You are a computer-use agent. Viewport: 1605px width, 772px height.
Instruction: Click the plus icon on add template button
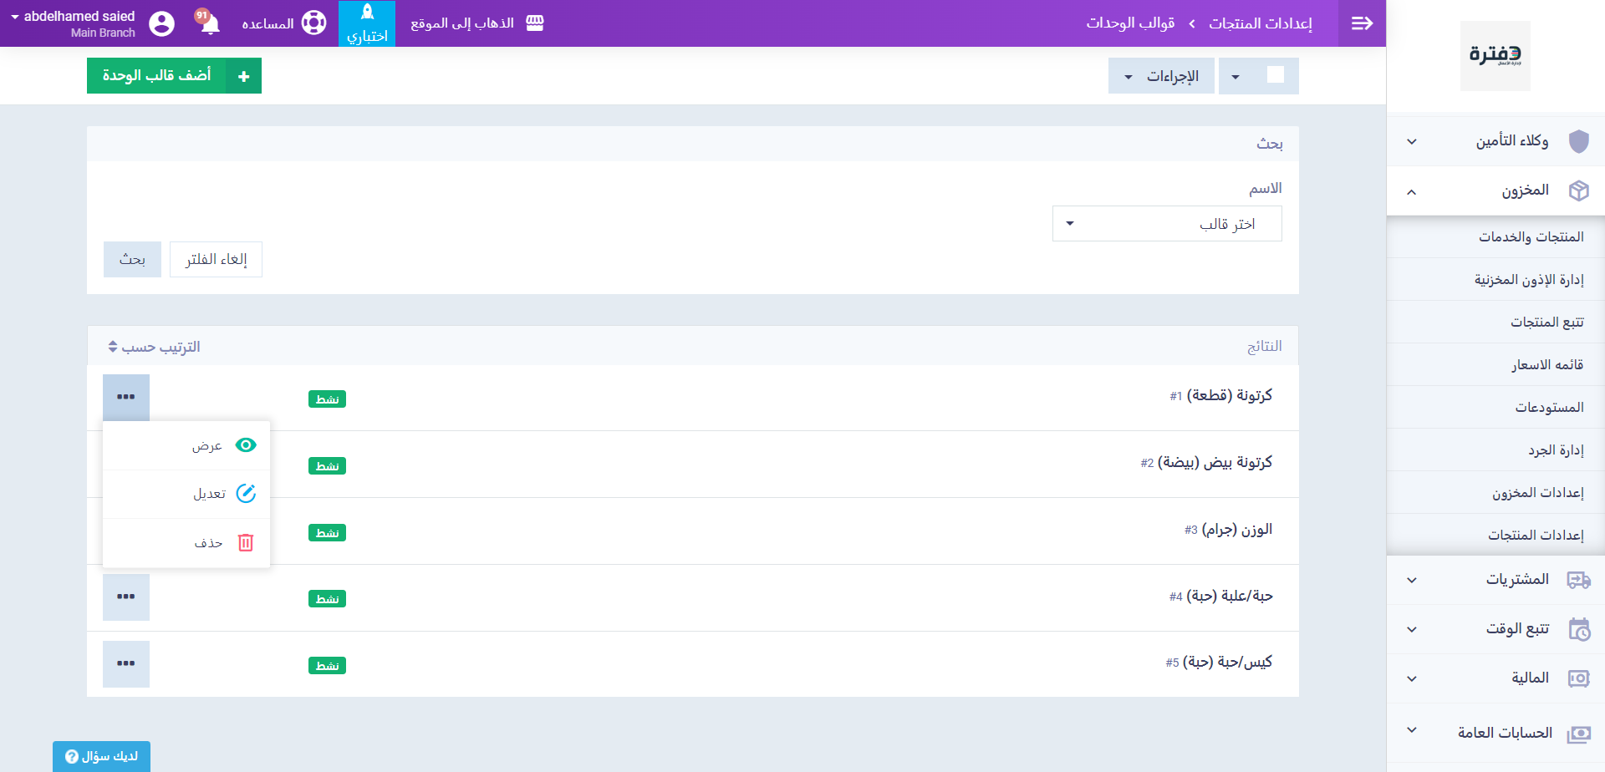click(243, 76)
